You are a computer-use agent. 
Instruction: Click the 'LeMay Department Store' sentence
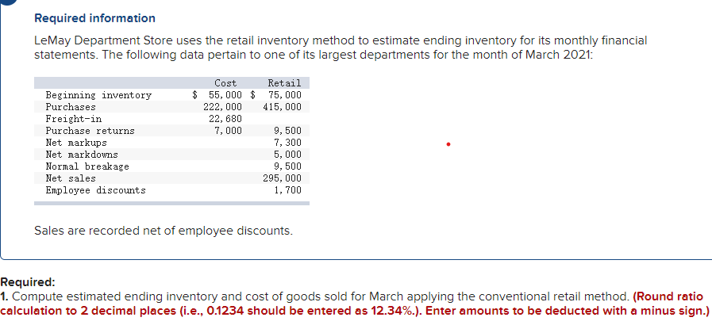(341, 48)
